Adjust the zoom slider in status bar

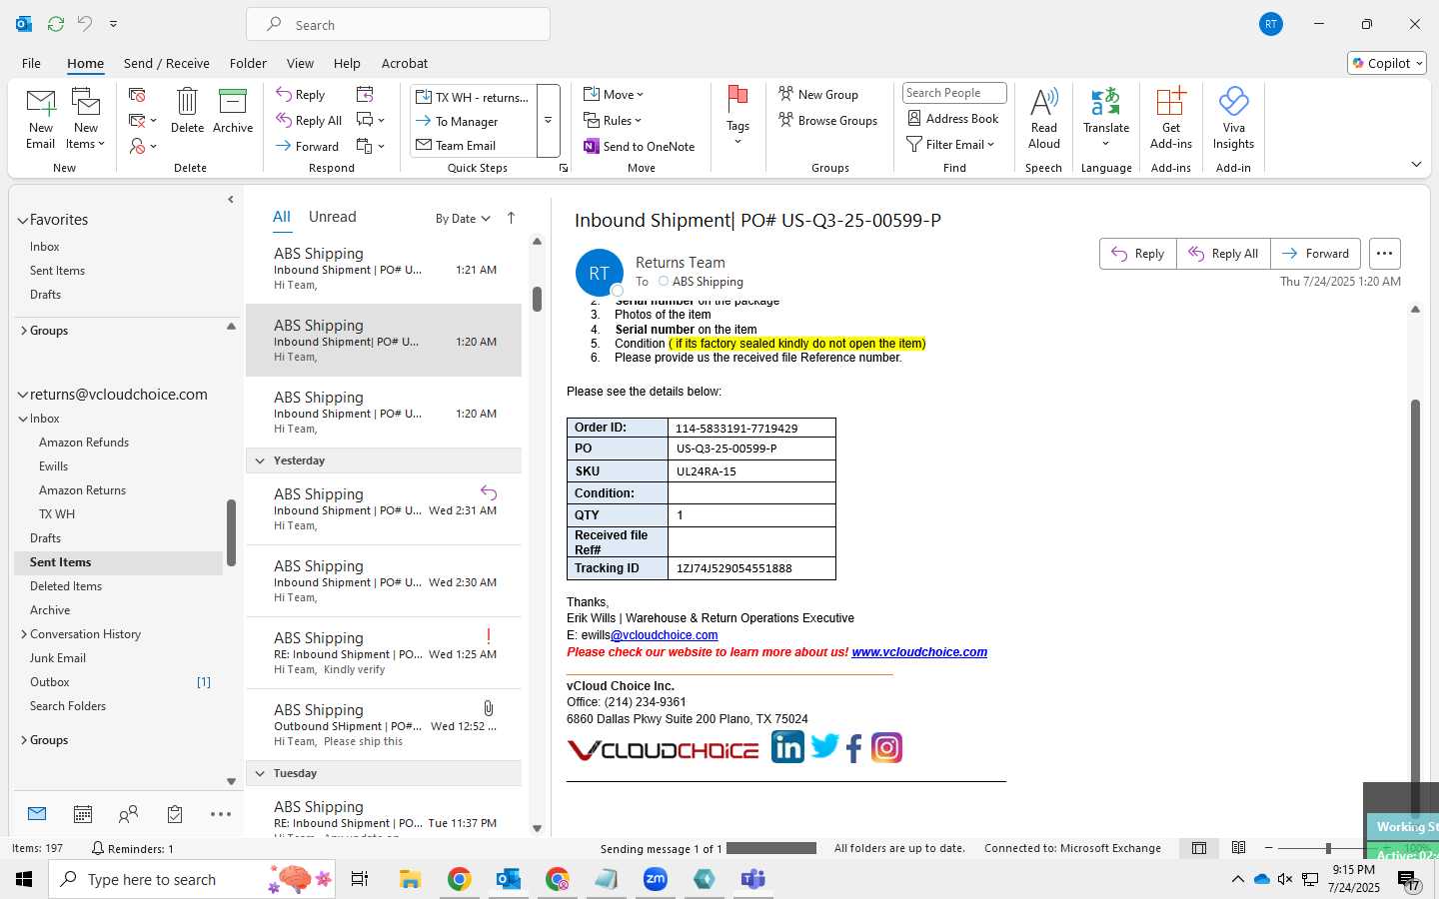pyautogui.click(x=1328, y=848)
